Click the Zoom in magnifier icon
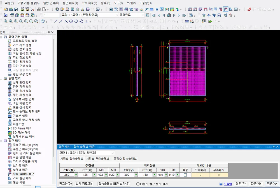Viewport: 280px width, 188px height. click(x=26, y=21)
